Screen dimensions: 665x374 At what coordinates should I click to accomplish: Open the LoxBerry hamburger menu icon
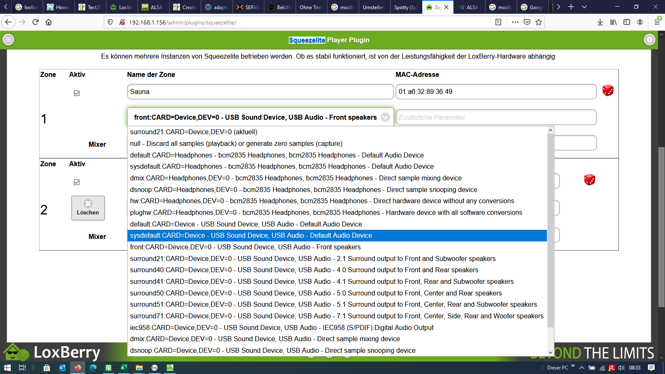(x=8, y=39)
